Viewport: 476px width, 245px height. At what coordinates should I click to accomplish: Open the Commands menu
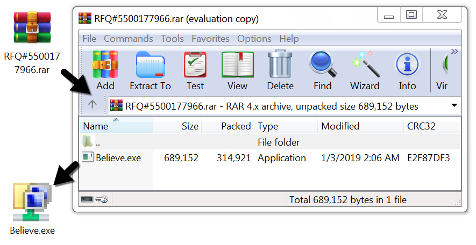click(129, 39)
